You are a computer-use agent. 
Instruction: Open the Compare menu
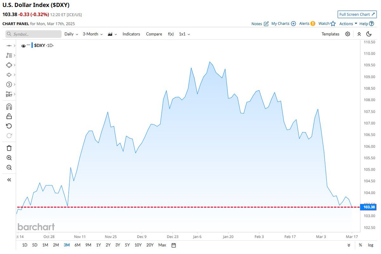[x=154, y=34]
